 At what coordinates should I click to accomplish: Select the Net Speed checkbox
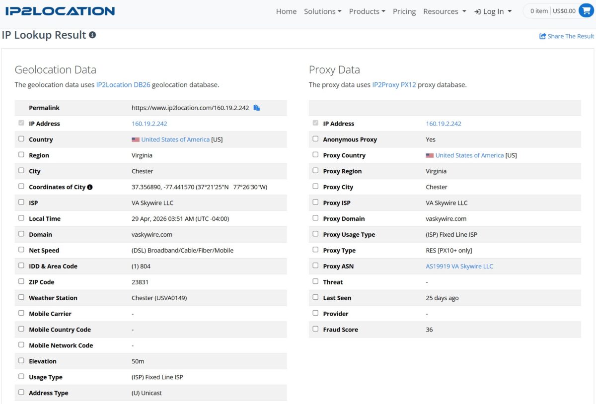pyautogui.click(x=21, y=250)
